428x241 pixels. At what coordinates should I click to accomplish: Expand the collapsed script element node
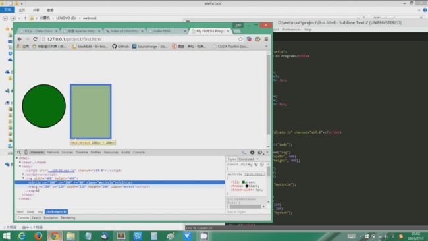point(23,174)
